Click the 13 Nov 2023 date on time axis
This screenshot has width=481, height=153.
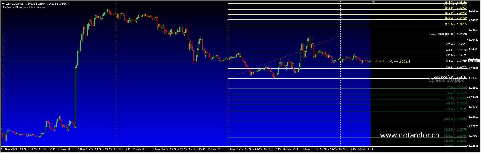(x=9, y=149)
